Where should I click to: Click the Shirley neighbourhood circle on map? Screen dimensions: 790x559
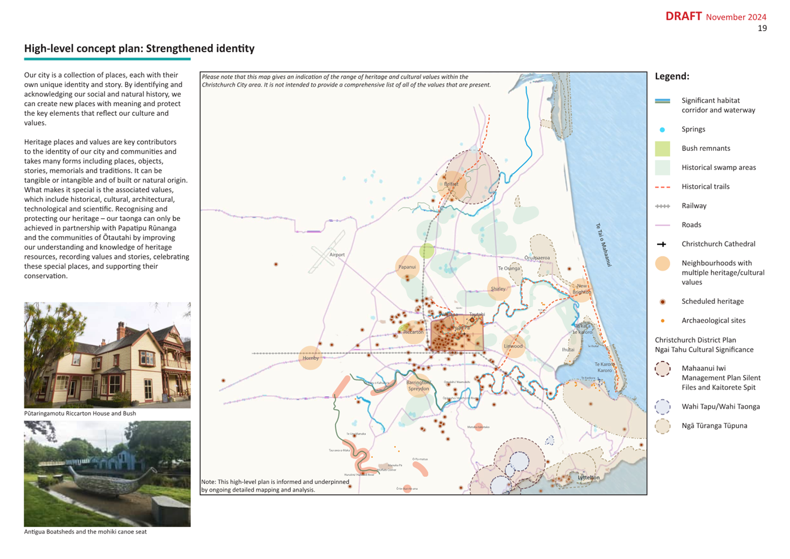[x=499, y=289]
